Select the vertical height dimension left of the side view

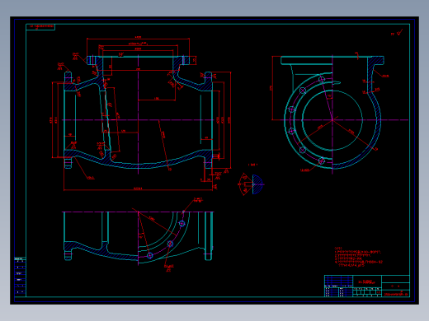click(x=271, y=88)
